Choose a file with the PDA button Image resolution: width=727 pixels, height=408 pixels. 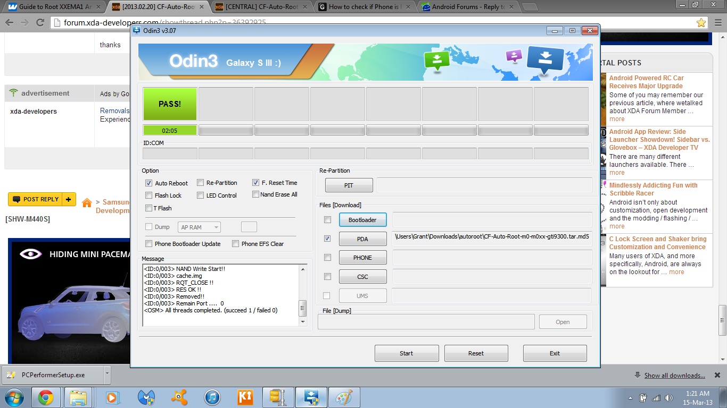(x=362, y=239)
